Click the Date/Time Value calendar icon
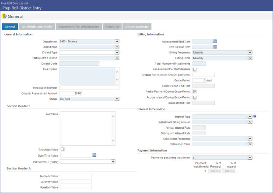Viewport: 273px width, 193px height. point(94,155)
